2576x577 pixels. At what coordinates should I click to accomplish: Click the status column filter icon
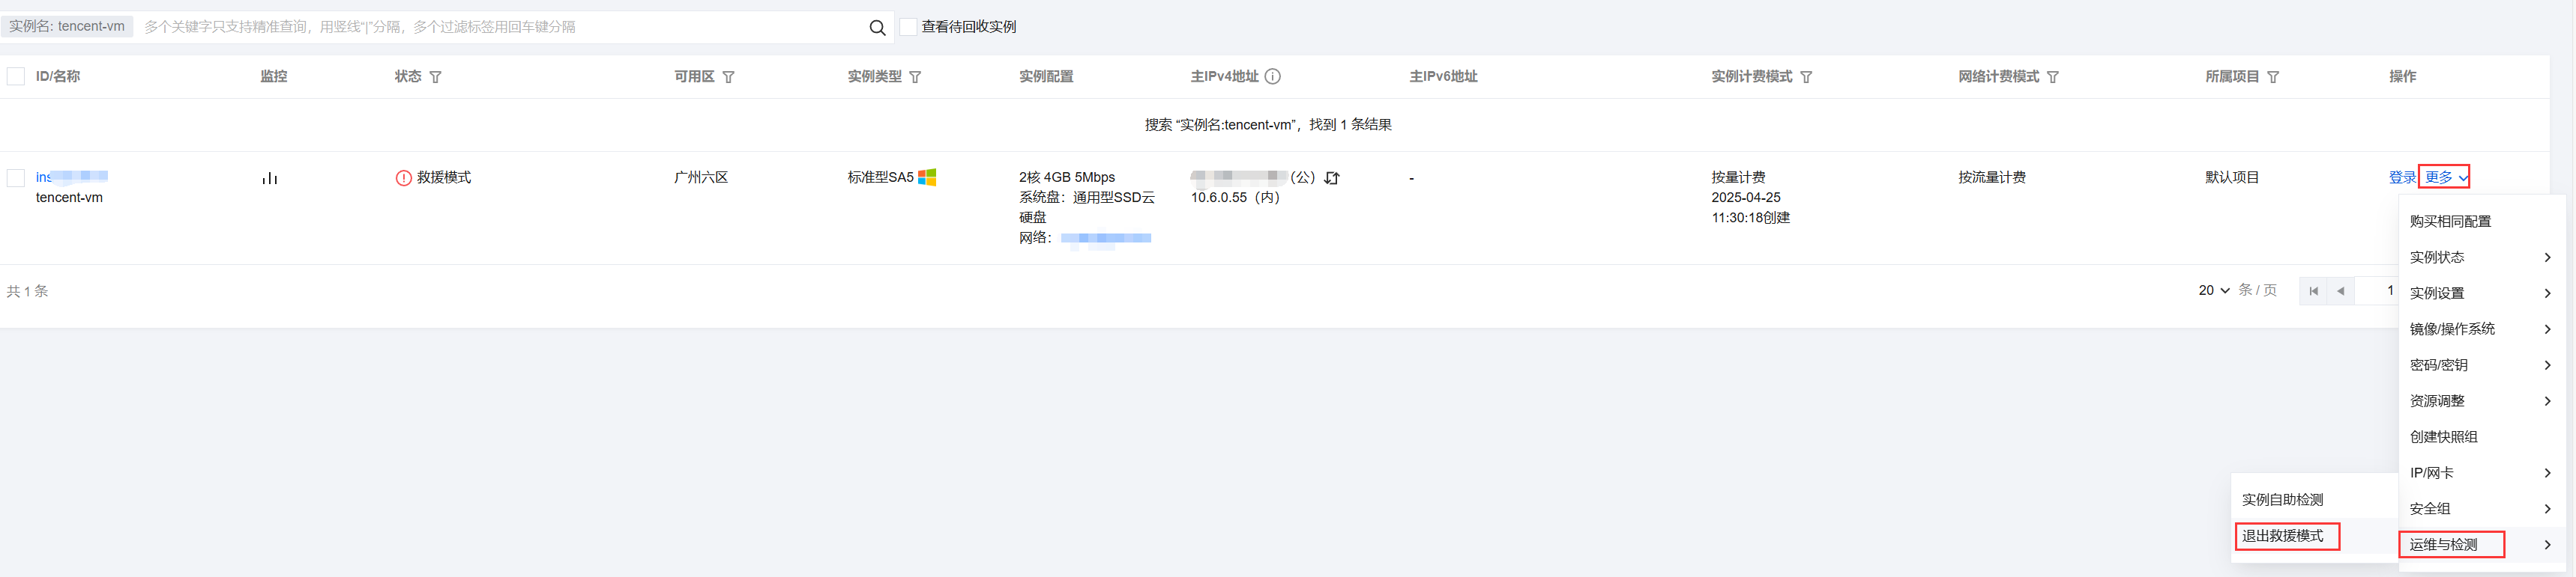coord(435,77)
